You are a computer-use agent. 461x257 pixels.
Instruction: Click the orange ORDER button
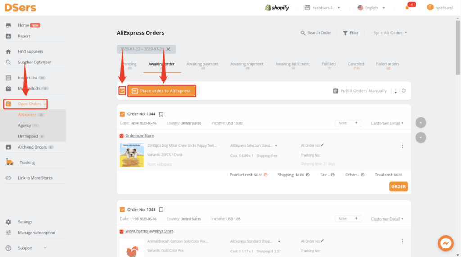coord(398,186)
